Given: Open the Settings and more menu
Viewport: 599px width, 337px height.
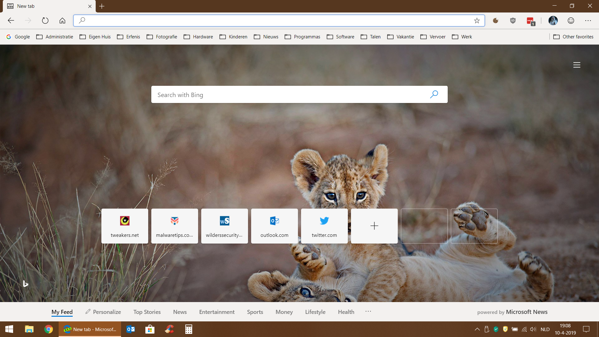Looking at the screenshot, I should click(588, 21).
